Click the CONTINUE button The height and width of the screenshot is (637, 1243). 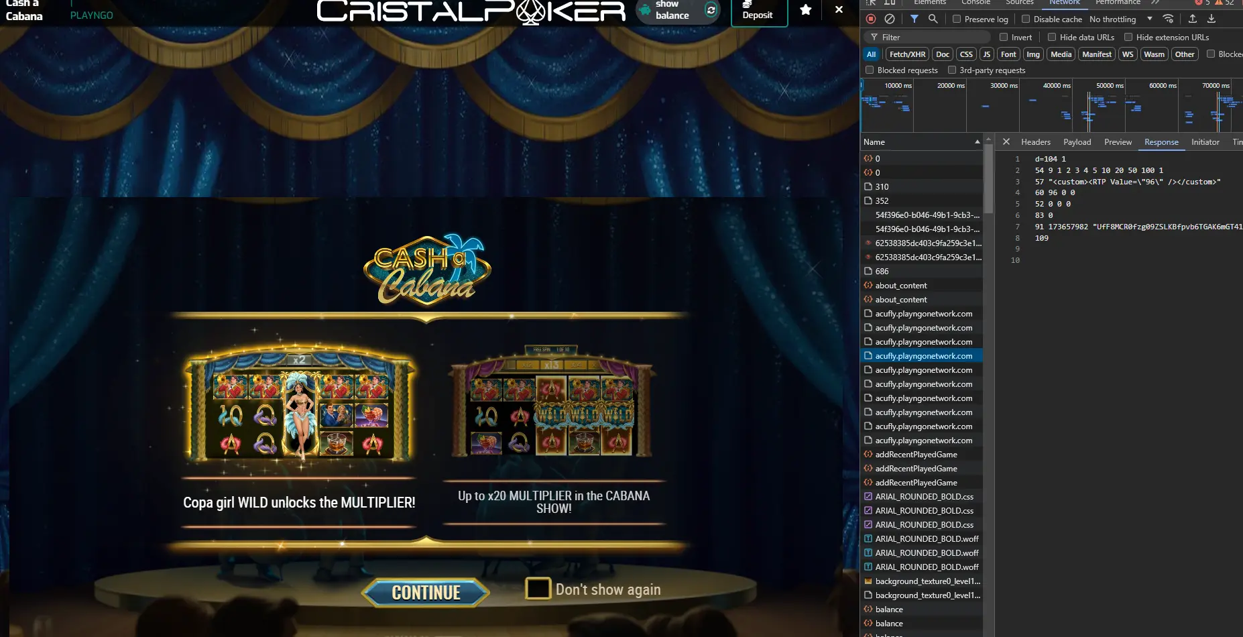point(426,592)
